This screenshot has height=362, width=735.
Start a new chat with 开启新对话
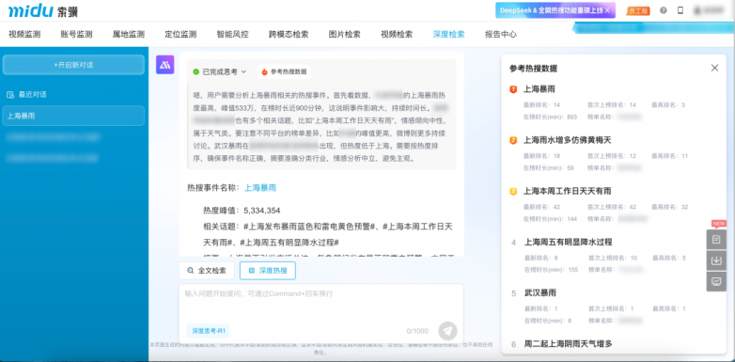click(x=73, y=65)
